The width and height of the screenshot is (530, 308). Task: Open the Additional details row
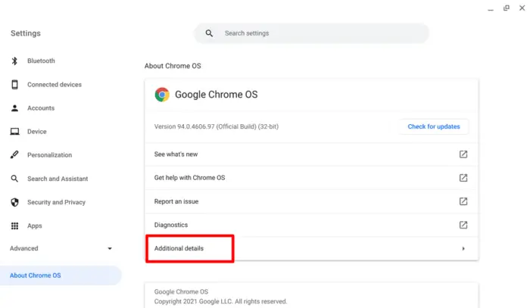click(x=311, y=248)
